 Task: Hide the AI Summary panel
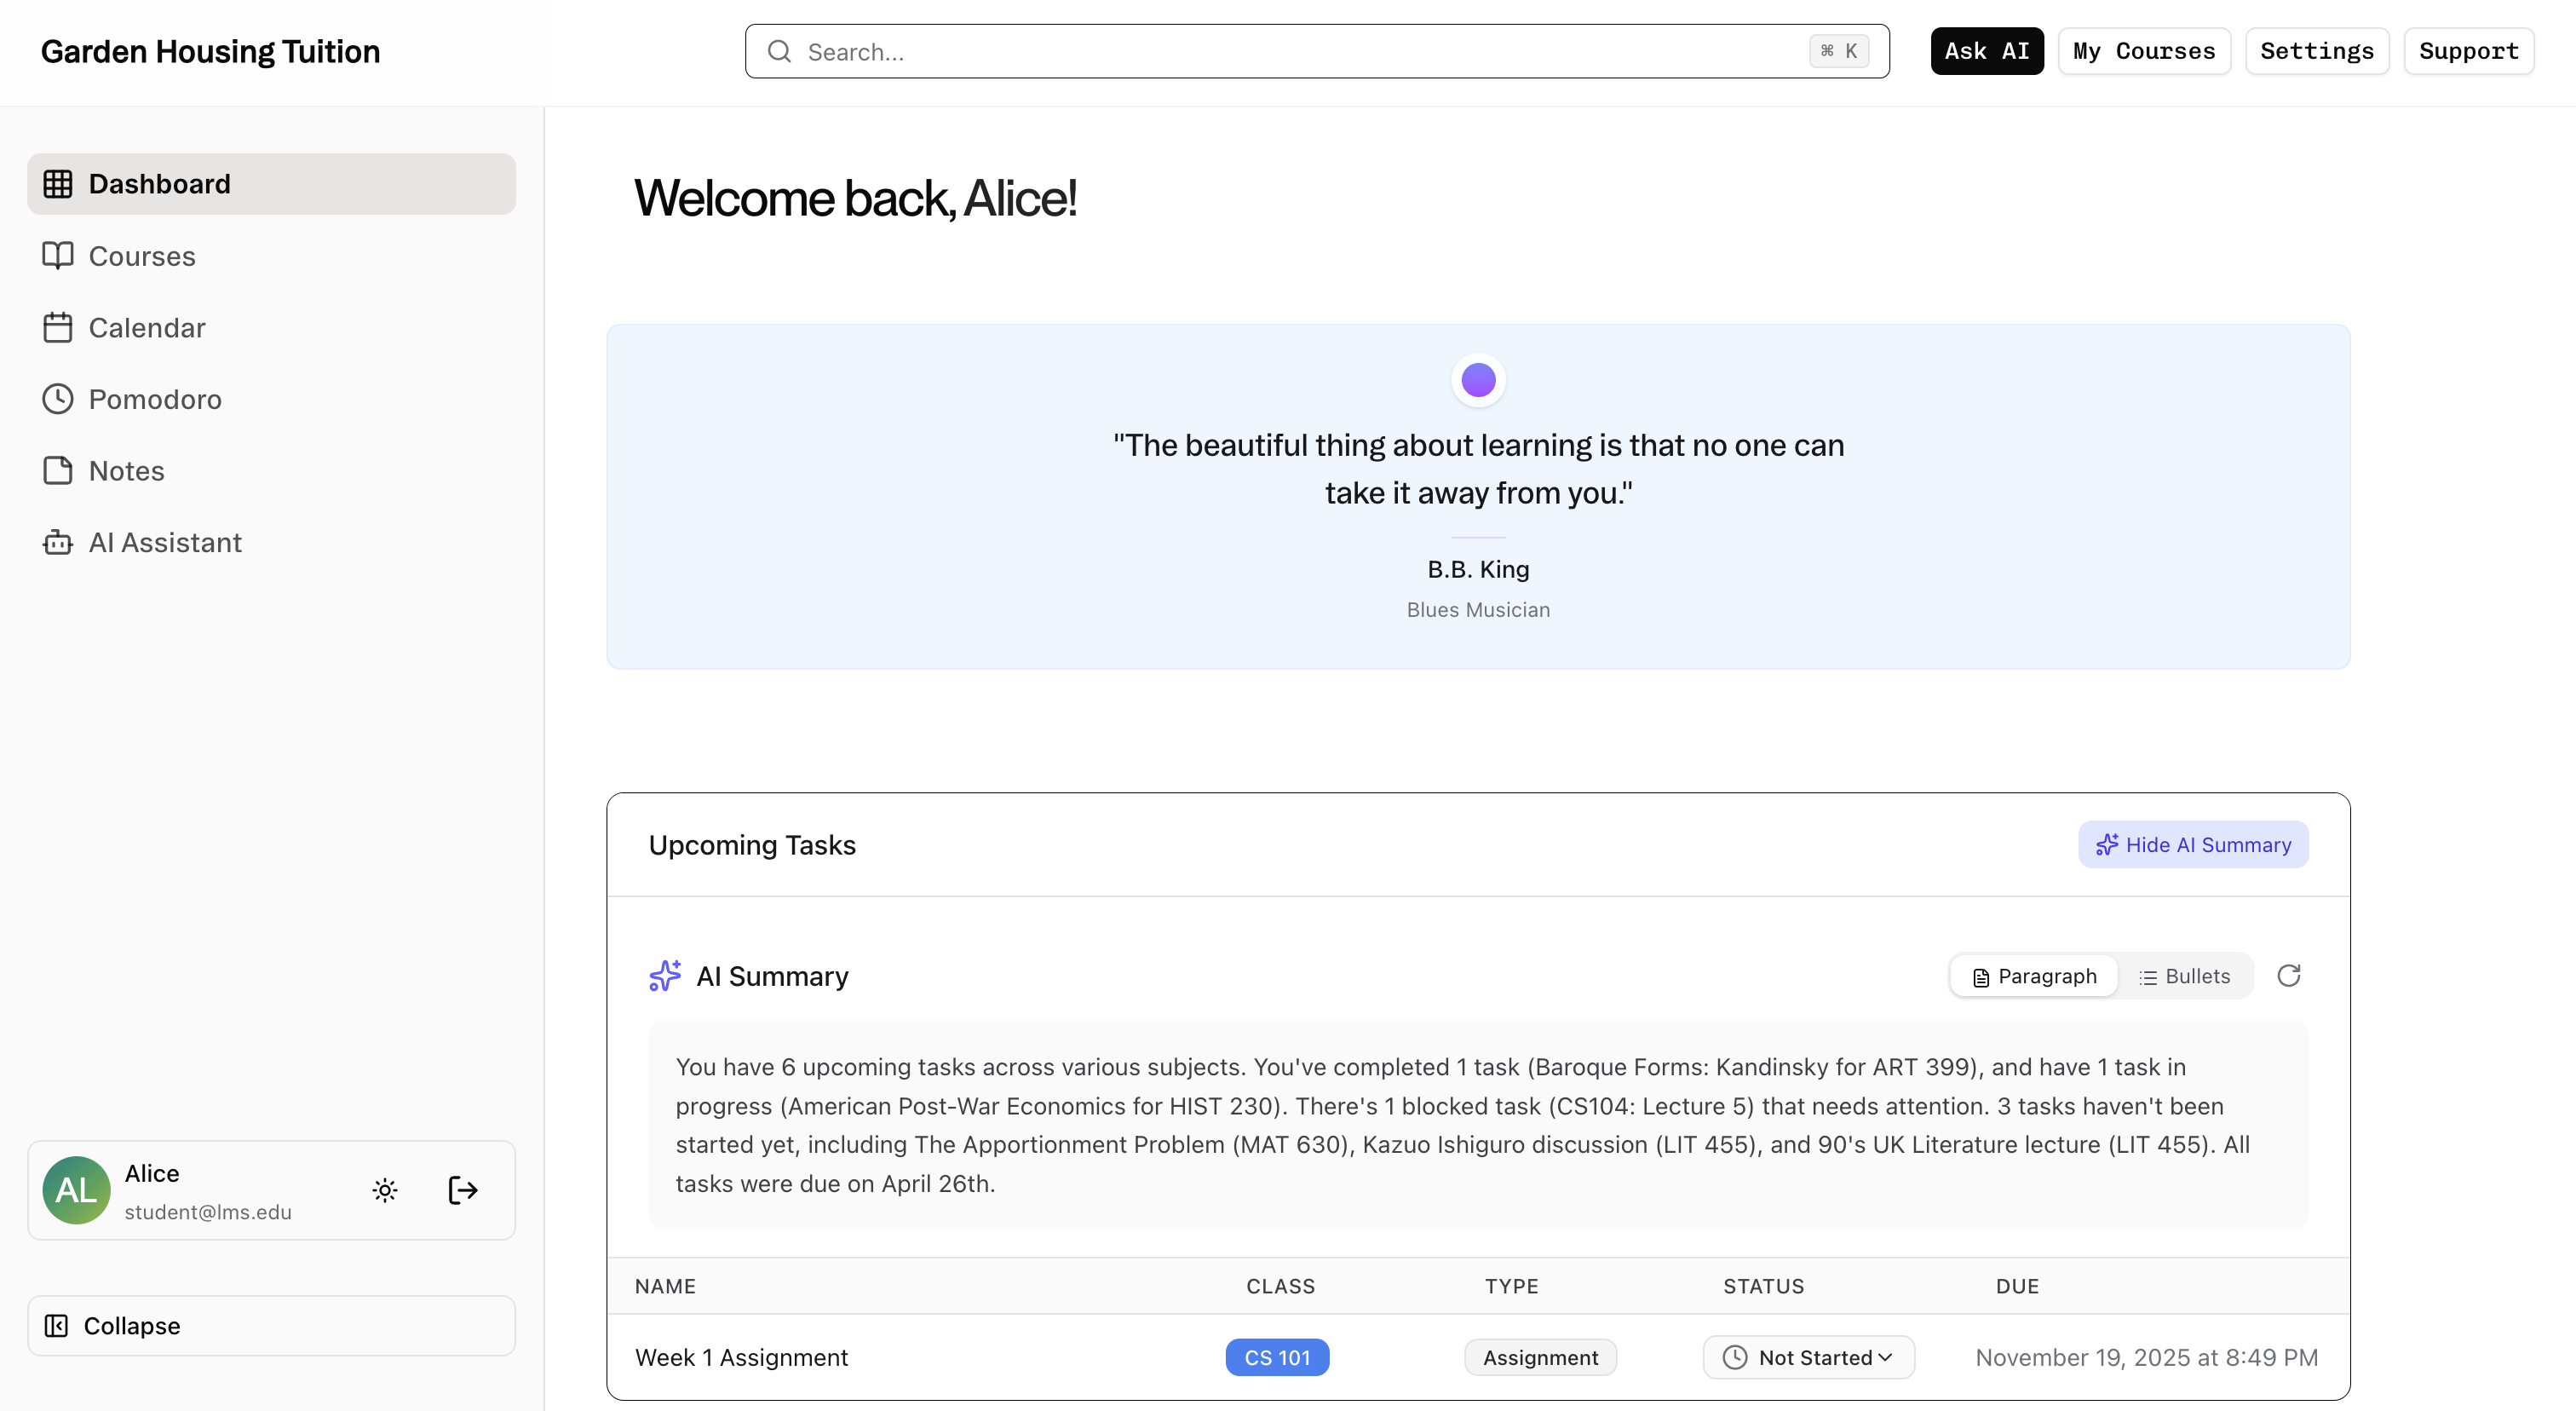pos(2193,845)
